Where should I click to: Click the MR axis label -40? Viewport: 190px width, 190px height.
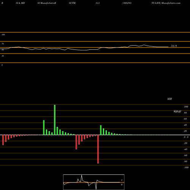coord(185,149)
